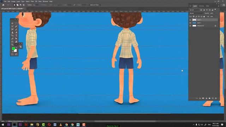Enable Quick Mask mode icon
This screenshot has height=127, width=226.
click(x=12, y=54)
